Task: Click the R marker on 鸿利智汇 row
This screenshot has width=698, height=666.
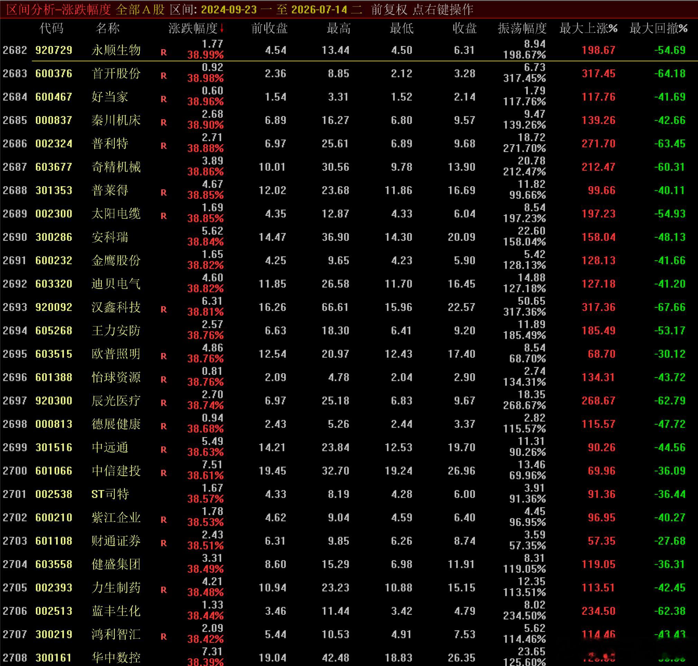Action: click(164, 637)
